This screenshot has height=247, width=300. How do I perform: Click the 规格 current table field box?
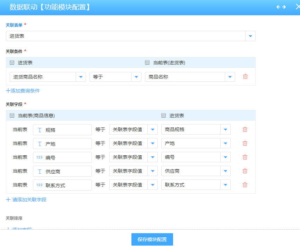(62, 130)
